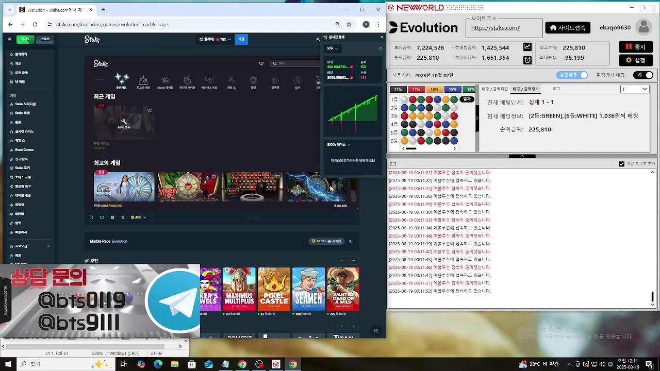Image resolution: width=660 pixels, height=371 pixels.
Task: Expand the $100k 레이스 dropdown
Action: [339, 145]
